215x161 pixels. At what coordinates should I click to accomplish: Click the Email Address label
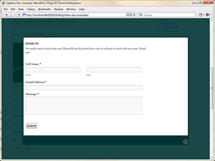pos(35,82)
